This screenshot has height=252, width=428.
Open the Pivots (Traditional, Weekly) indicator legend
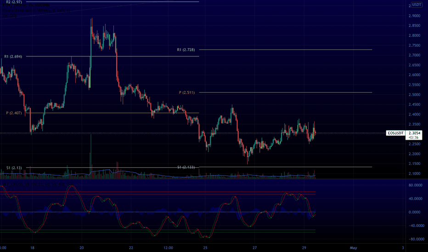click(x=37, y=11)
